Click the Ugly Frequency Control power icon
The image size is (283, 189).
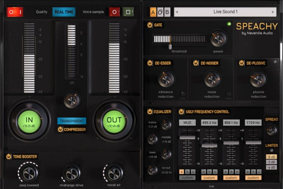tap(181, 112)
